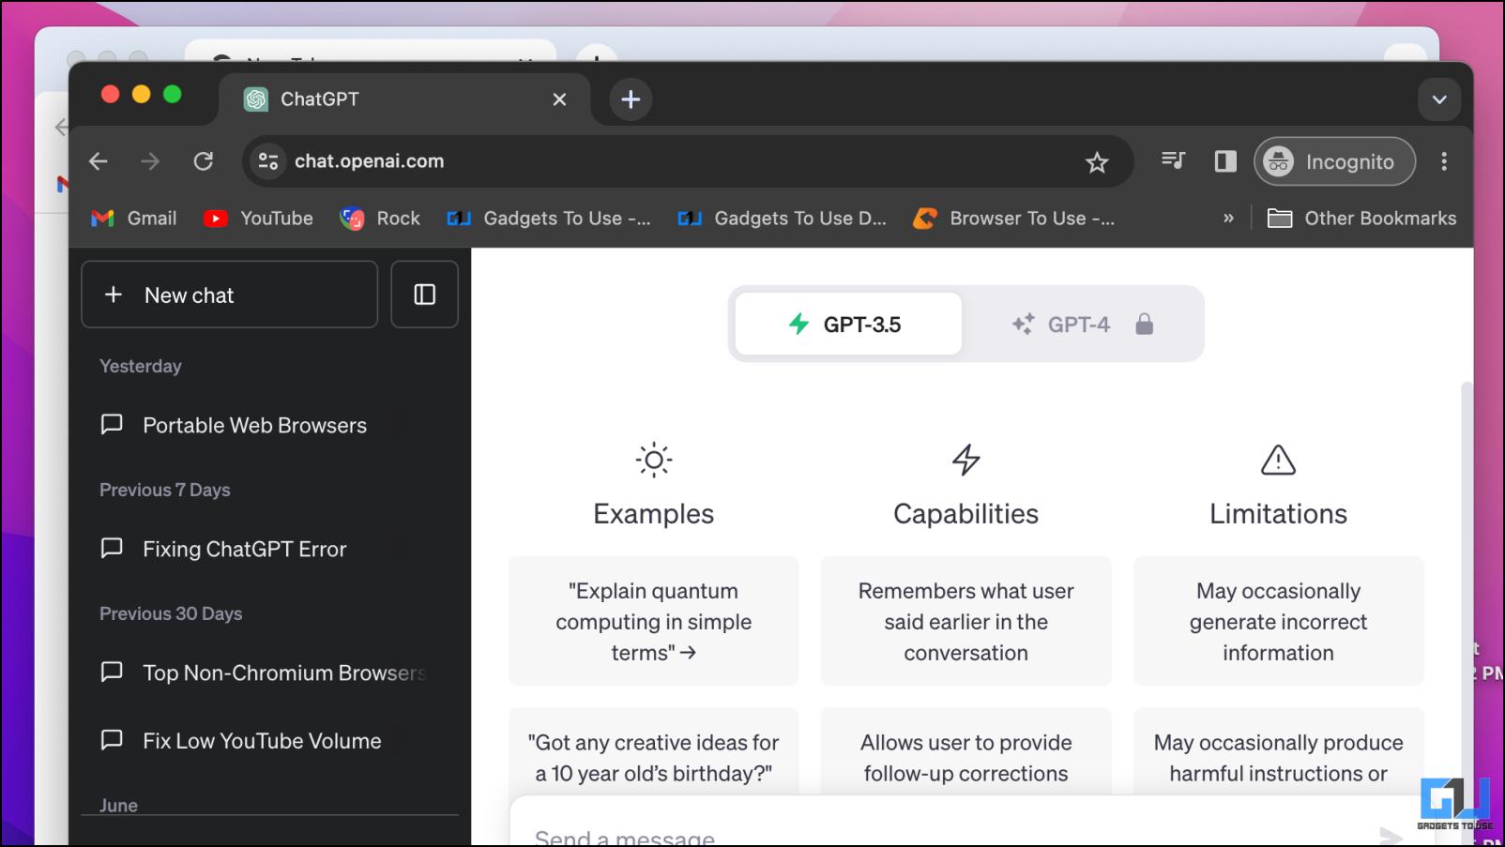Click "Remembers what user said earlier" card
1505x847 pixels.
point(966,621)
